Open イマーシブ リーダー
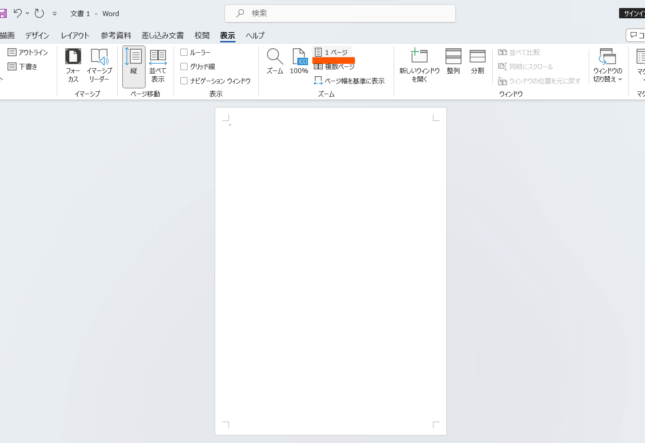This screenshot has height=443, width=645. (99, 66)
